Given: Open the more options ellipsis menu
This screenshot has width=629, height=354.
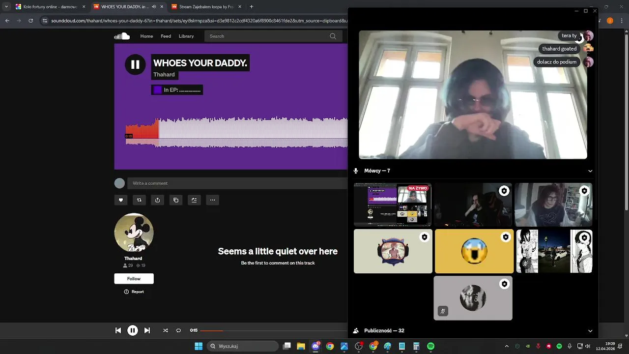Looking at the screenshot, I should pos(213,200).
